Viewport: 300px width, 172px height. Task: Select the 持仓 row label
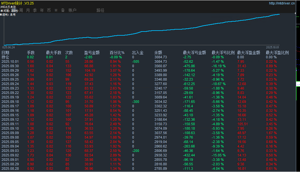click(x=5, y=57)
